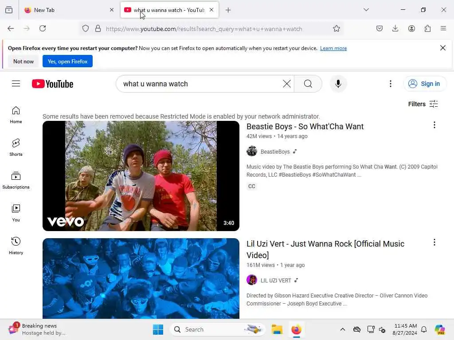The height and width of the screenshot is (340, 454).
Task: Play the Lil Uzi Vert video thumbnail
Action: click(141, 278)
